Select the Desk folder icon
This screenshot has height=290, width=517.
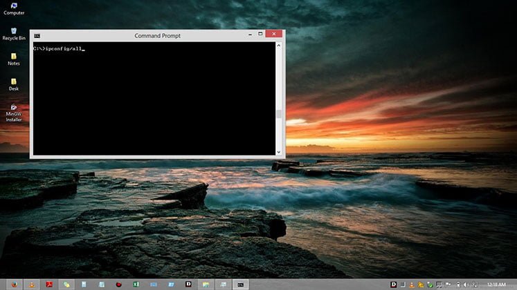14,82
